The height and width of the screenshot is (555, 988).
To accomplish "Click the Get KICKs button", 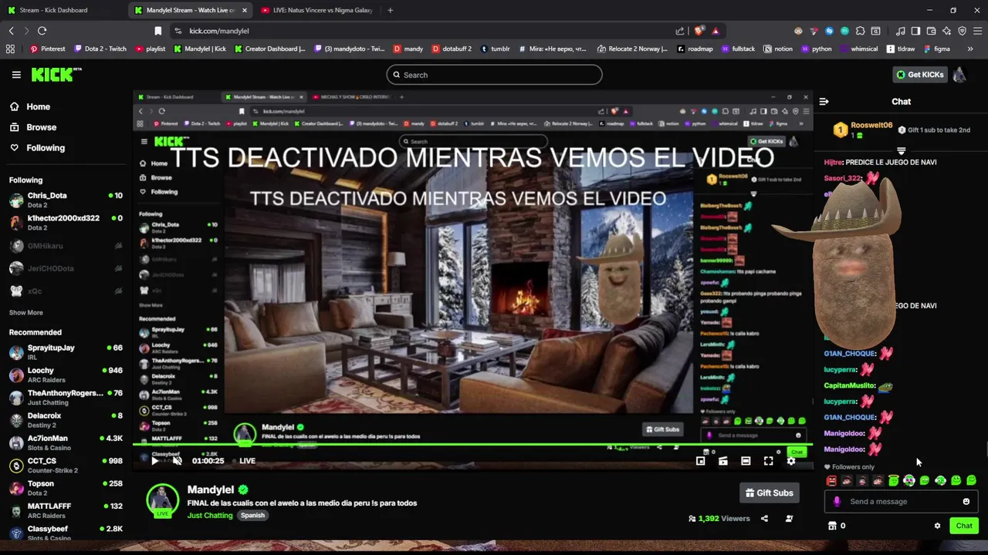I will [919, 75].
